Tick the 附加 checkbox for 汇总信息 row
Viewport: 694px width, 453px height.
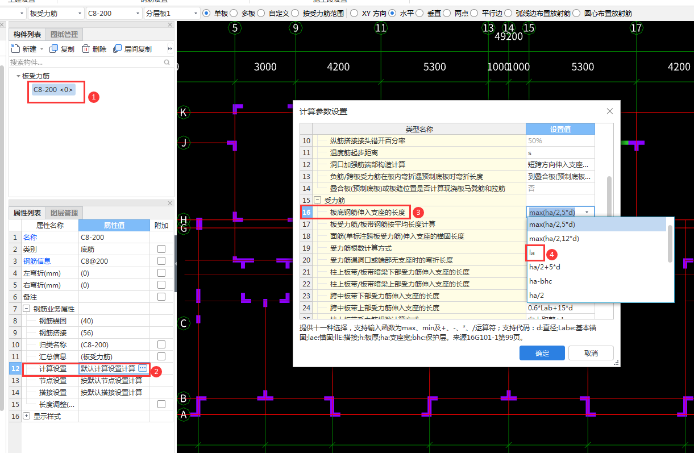(x=161, y=356)
